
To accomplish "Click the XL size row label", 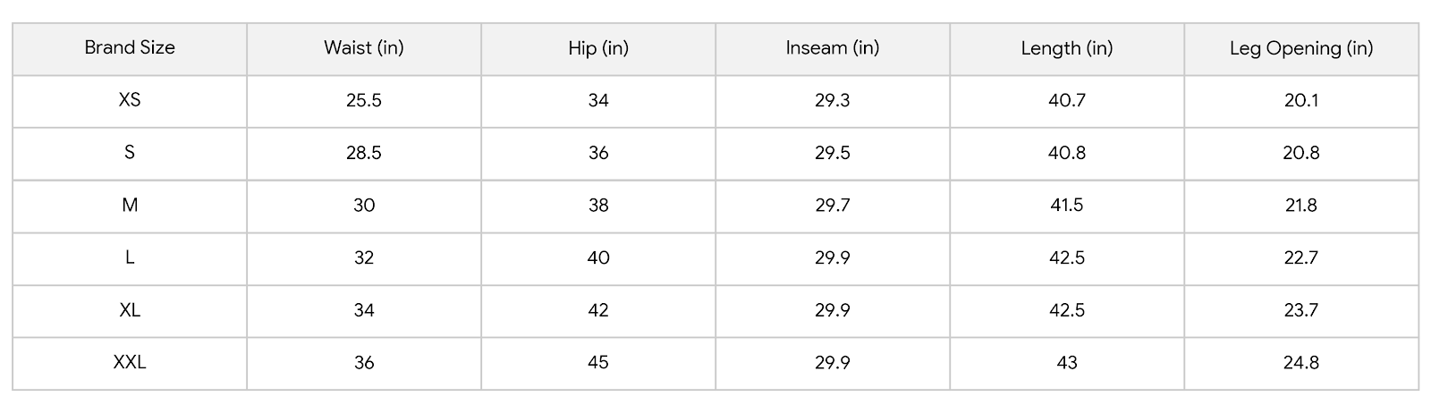I will [x=130, y=310].
